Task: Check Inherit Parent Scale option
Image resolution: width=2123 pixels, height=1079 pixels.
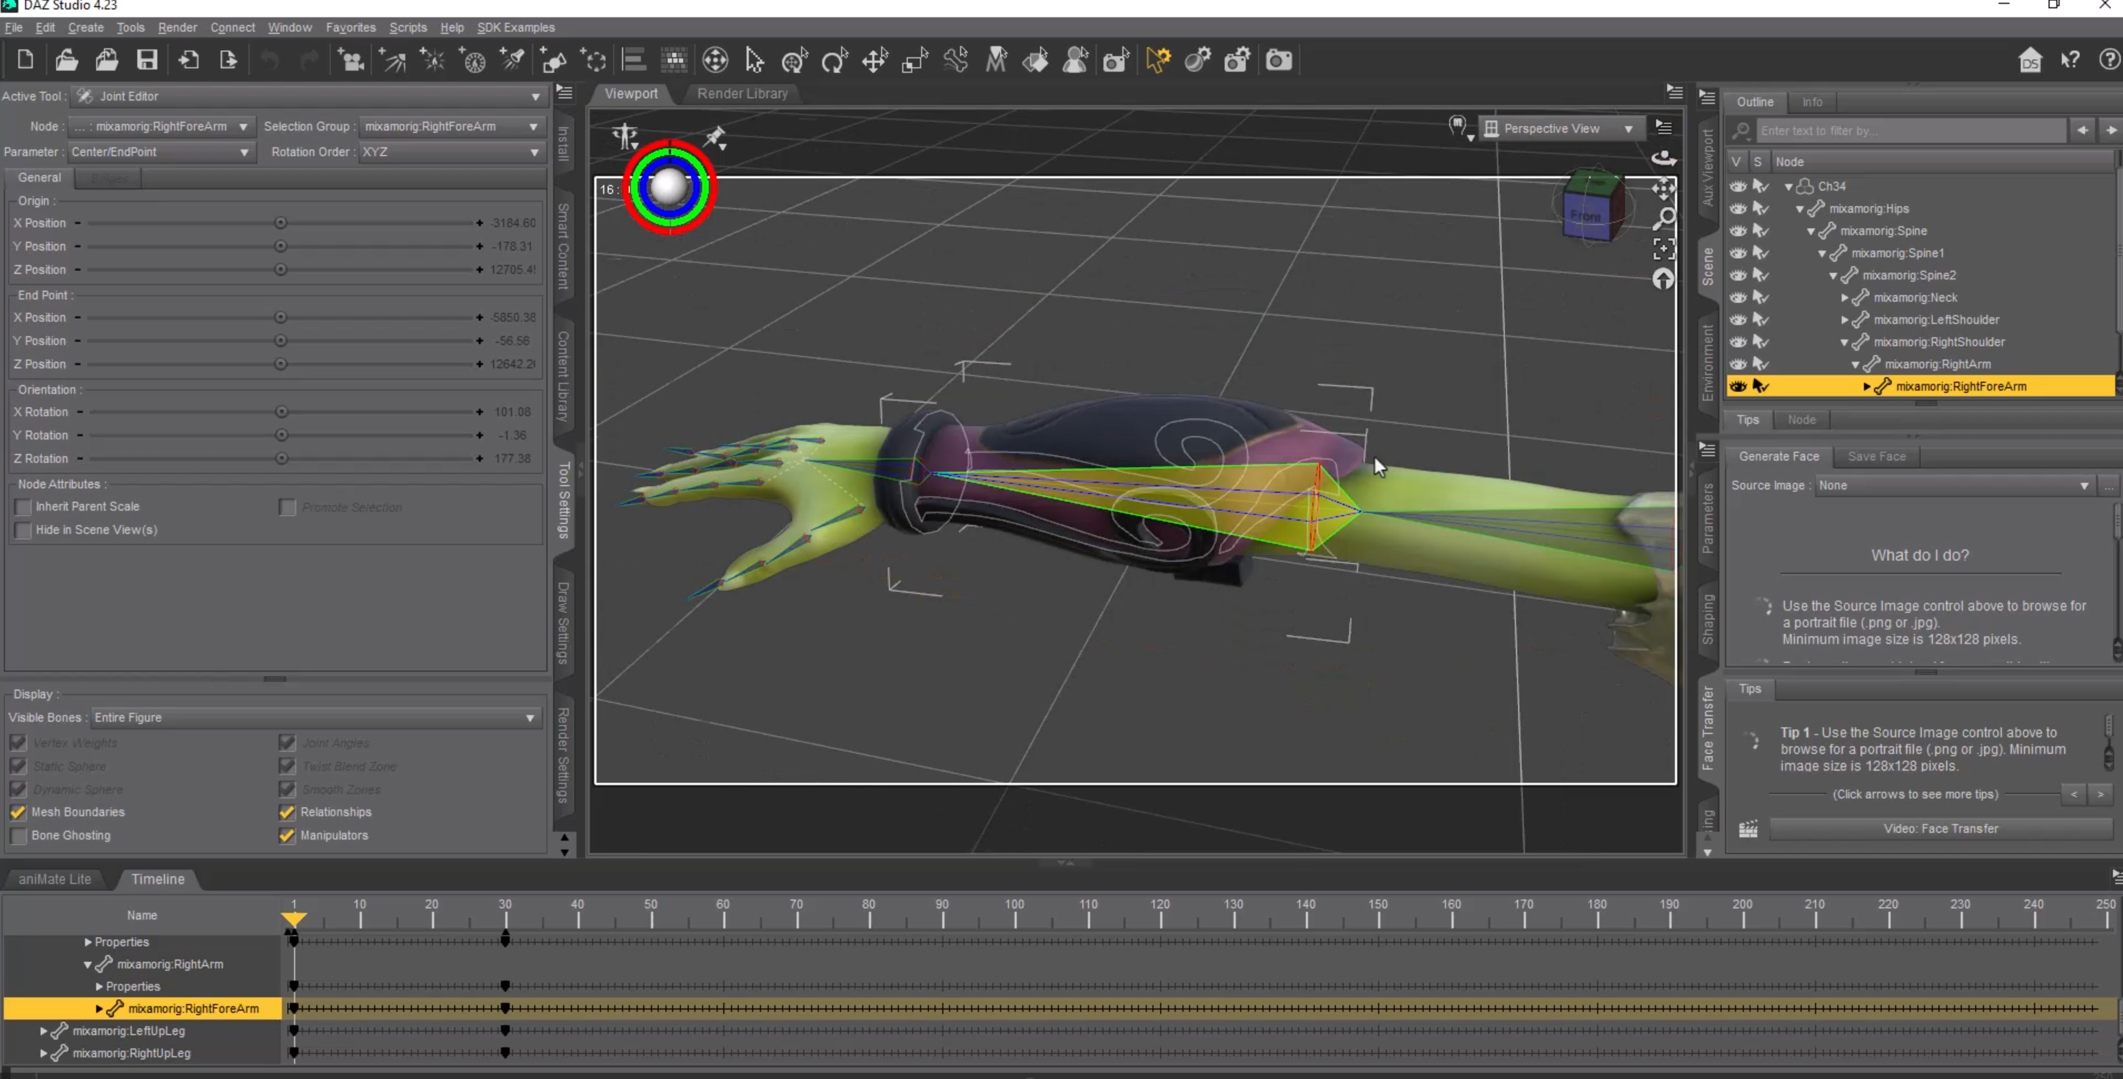Action: point(23,507)
